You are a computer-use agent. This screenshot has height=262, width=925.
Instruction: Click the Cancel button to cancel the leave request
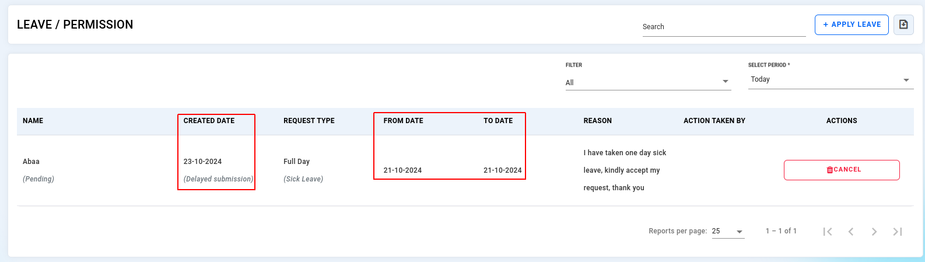pos(842,170)
